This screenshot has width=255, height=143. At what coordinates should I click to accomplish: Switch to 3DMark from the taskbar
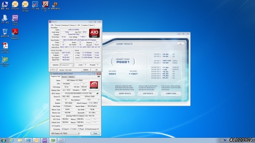pyautogui.click(x=36, y=140)
